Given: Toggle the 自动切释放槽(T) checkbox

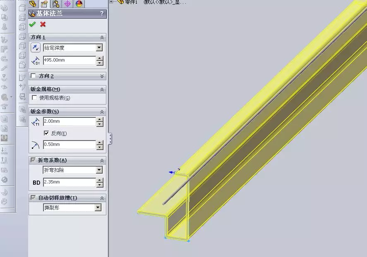Looking at the screenshot, I should 33,198.
